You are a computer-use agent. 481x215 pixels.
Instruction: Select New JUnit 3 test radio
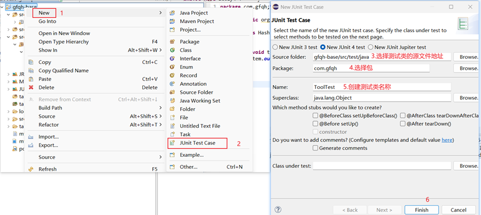pyautogui.click(x=275, y=47)
